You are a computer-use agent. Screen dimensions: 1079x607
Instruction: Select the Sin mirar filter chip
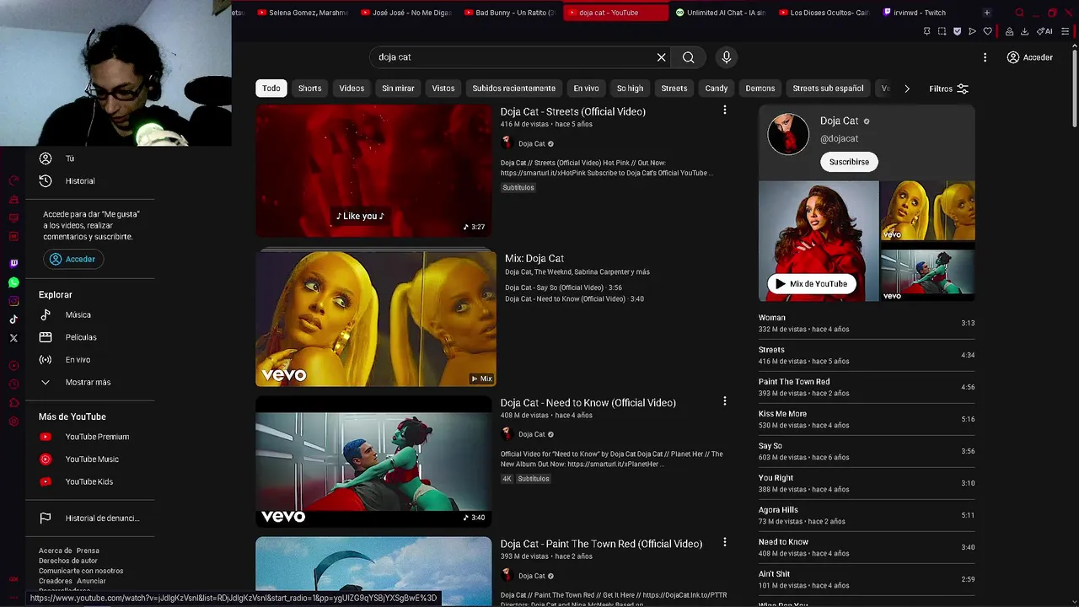(x=398, y=89)
